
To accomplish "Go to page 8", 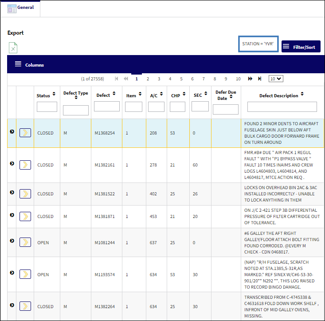I will pos(215,79).
